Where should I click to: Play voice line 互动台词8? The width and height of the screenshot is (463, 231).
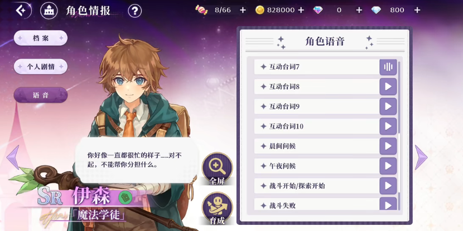(388, 87)
